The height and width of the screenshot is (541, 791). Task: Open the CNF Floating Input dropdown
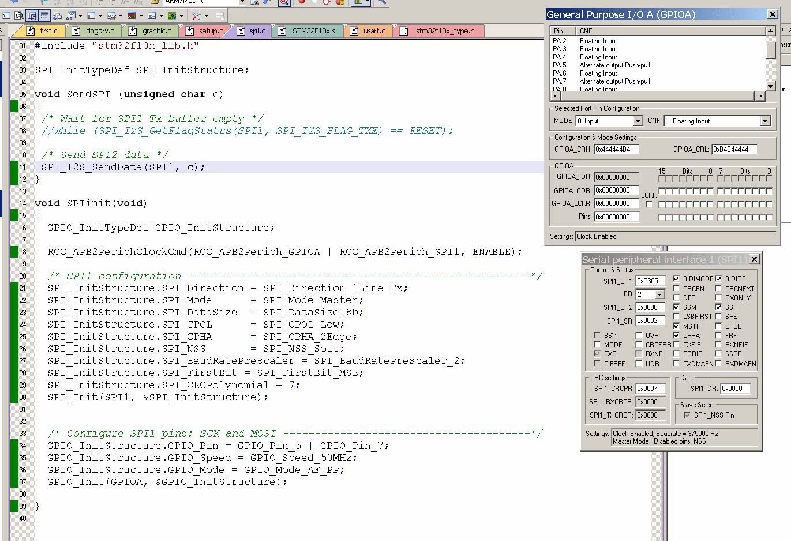765,121
